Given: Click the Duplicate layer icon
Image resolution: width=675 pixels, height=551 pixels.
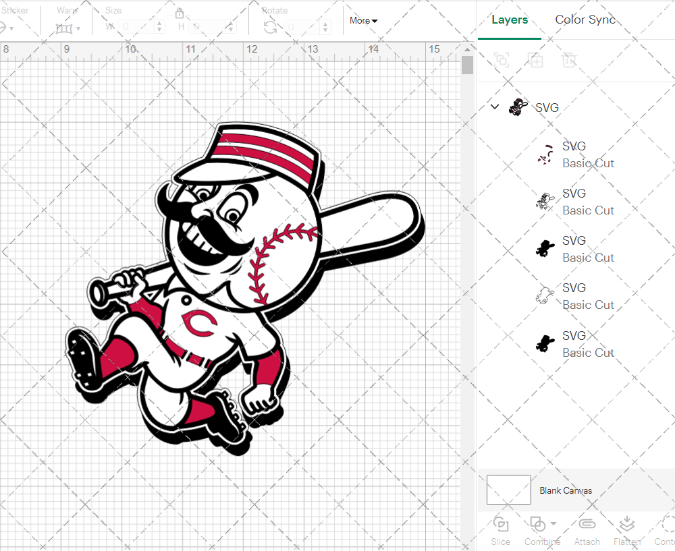Looking at the screenshot, I should click(535, 60).
